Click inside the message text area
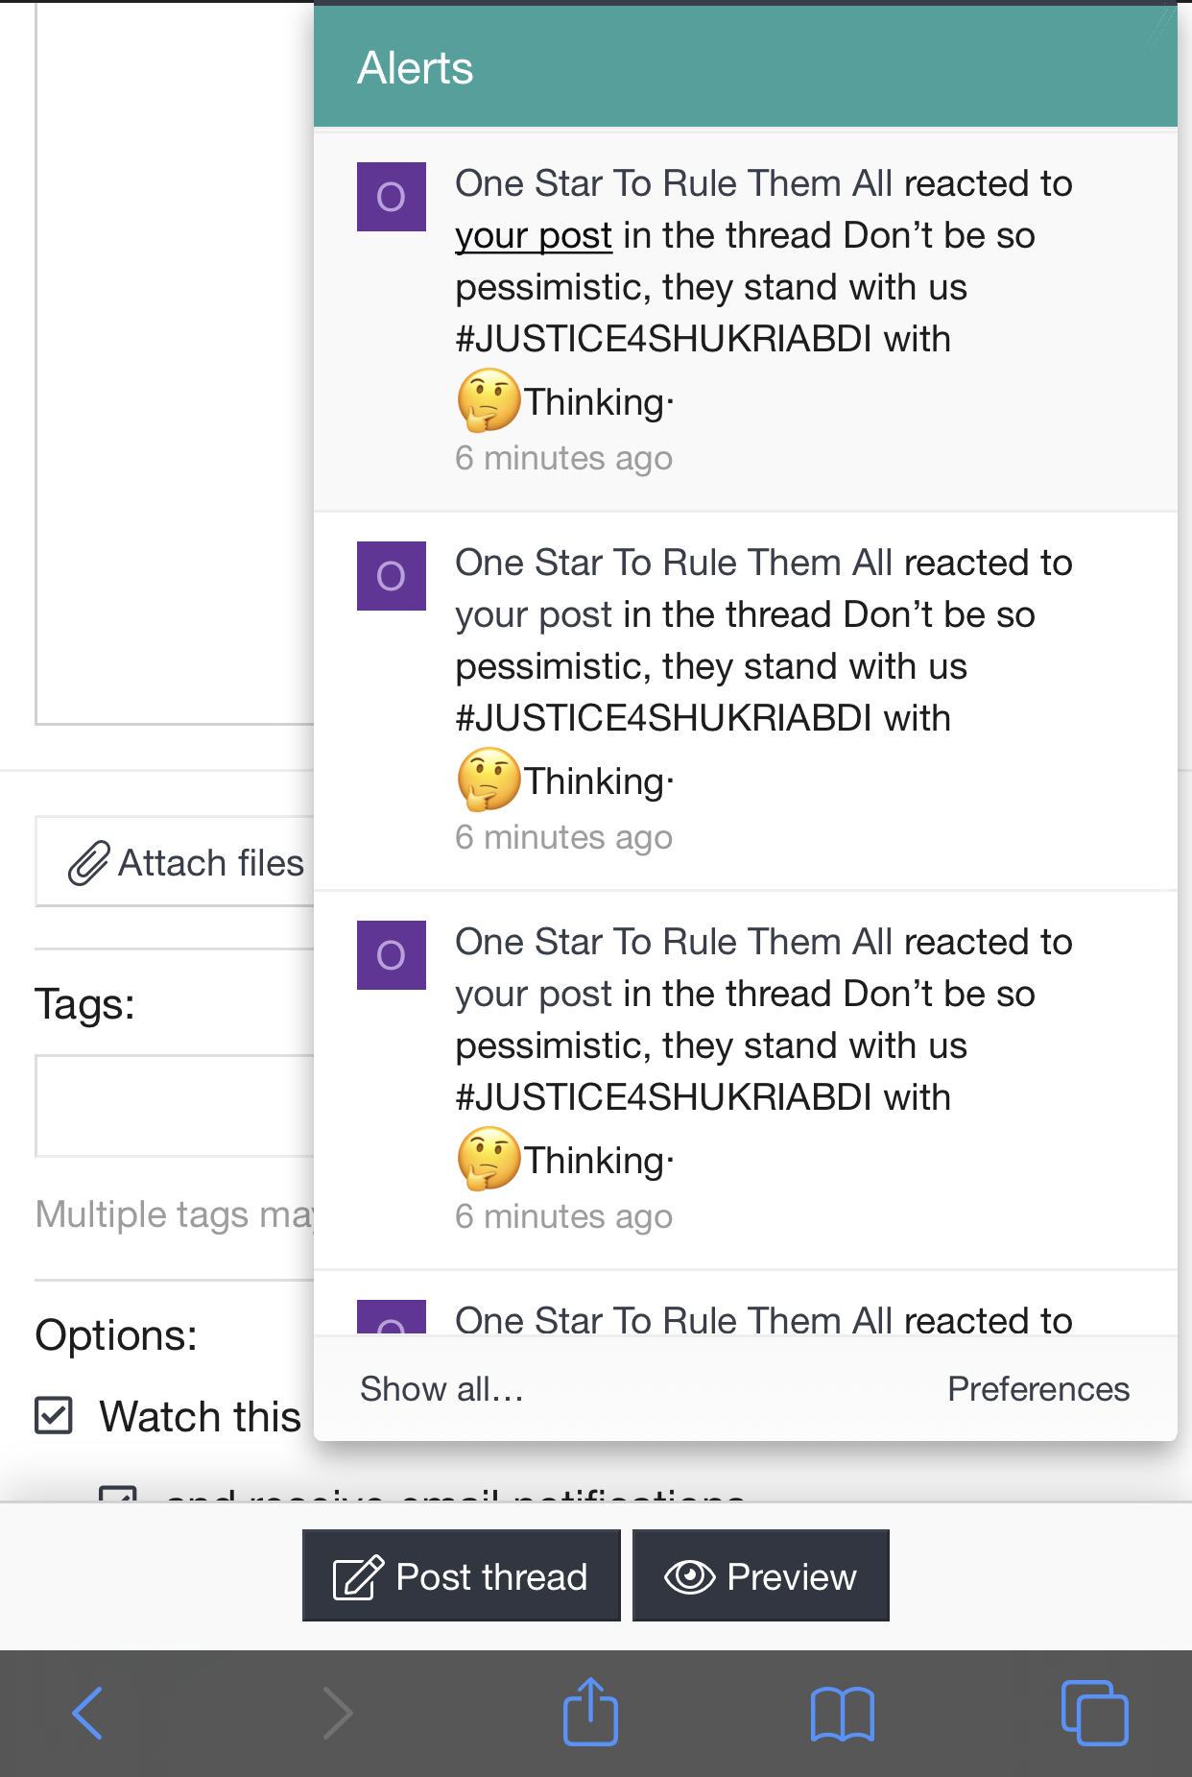 (175, 365)
